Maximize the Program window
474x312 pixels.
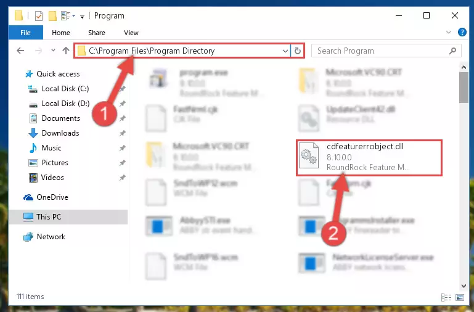pos(427,15)
